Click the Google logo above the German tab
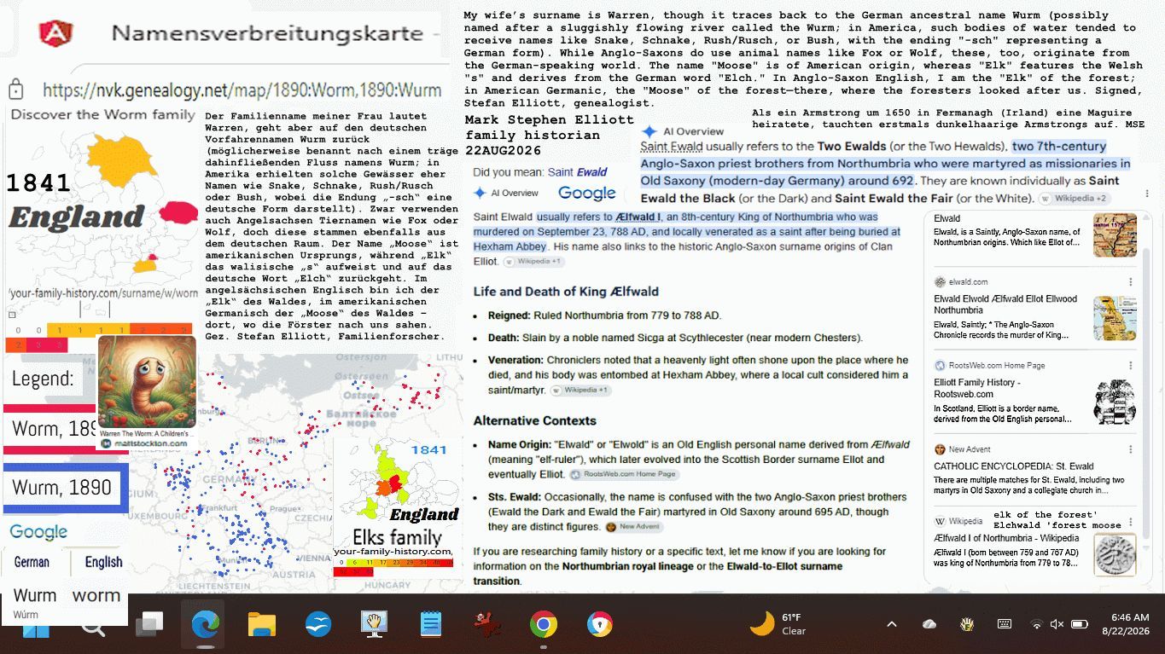 tap(38, 532)
